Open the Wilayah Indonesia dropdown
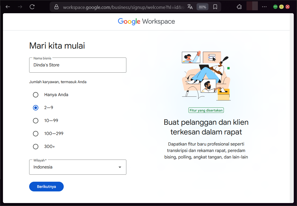The image size is (297, 206). click(x=78, y=167)
